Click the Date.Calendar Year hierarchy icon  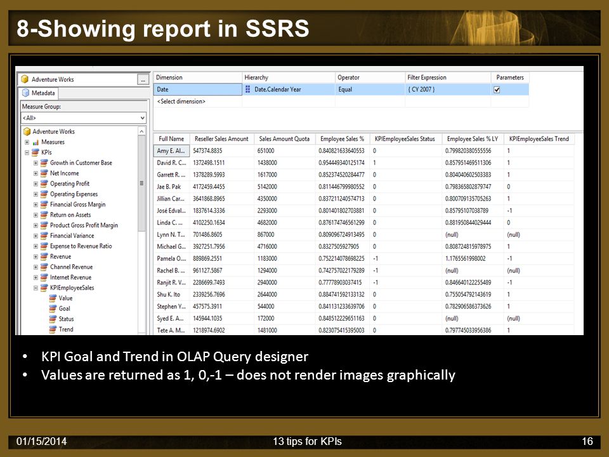click(x=248, y=89)
